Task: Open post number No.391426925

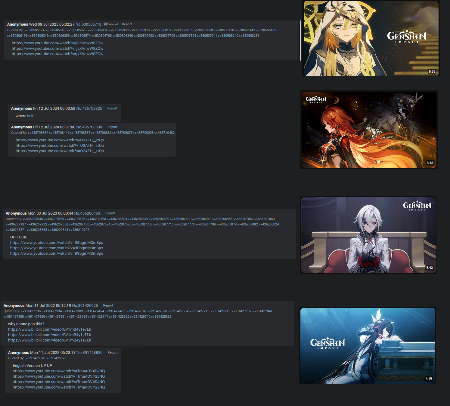Action: pyautogui.click(x=85, y=306)
